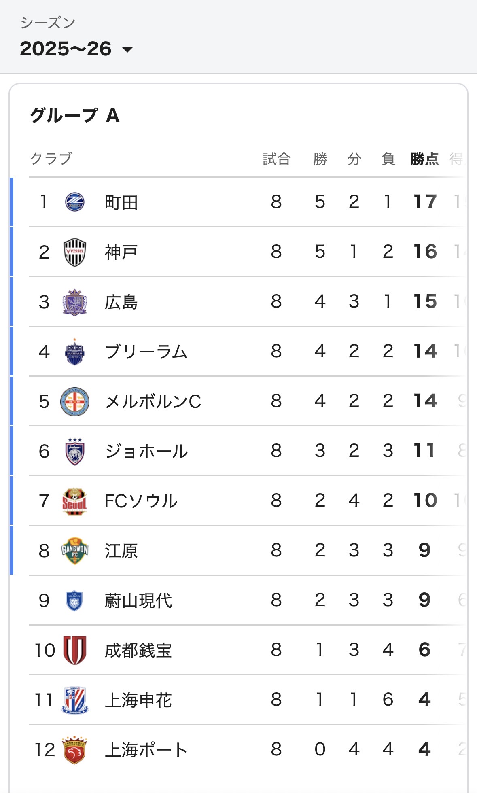Click the partially hidden 得 column header
The image size is (477, 806).
point(457,159)
